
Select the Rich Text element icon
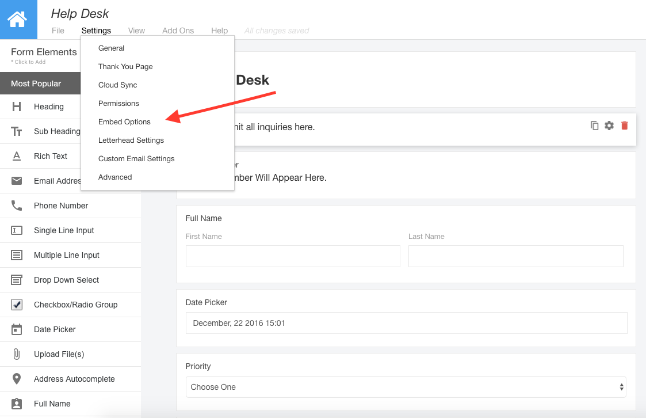17,156
